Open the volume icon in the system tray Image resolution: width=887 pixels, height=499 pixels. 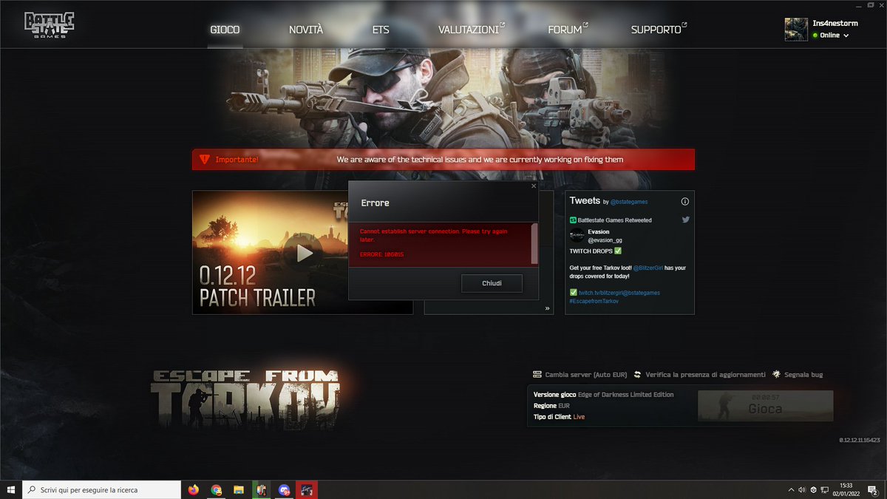click(802, 489)
